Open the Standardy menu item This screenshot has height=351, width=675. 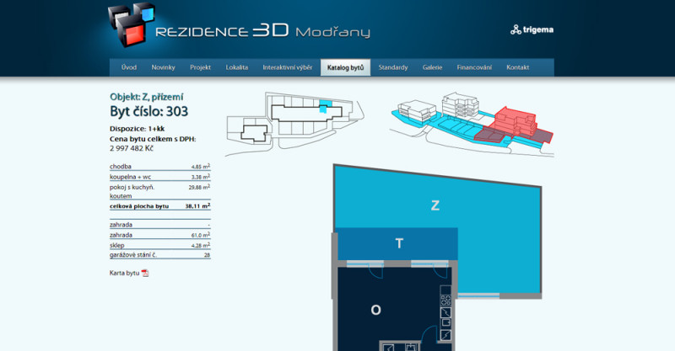coord(393,67)
